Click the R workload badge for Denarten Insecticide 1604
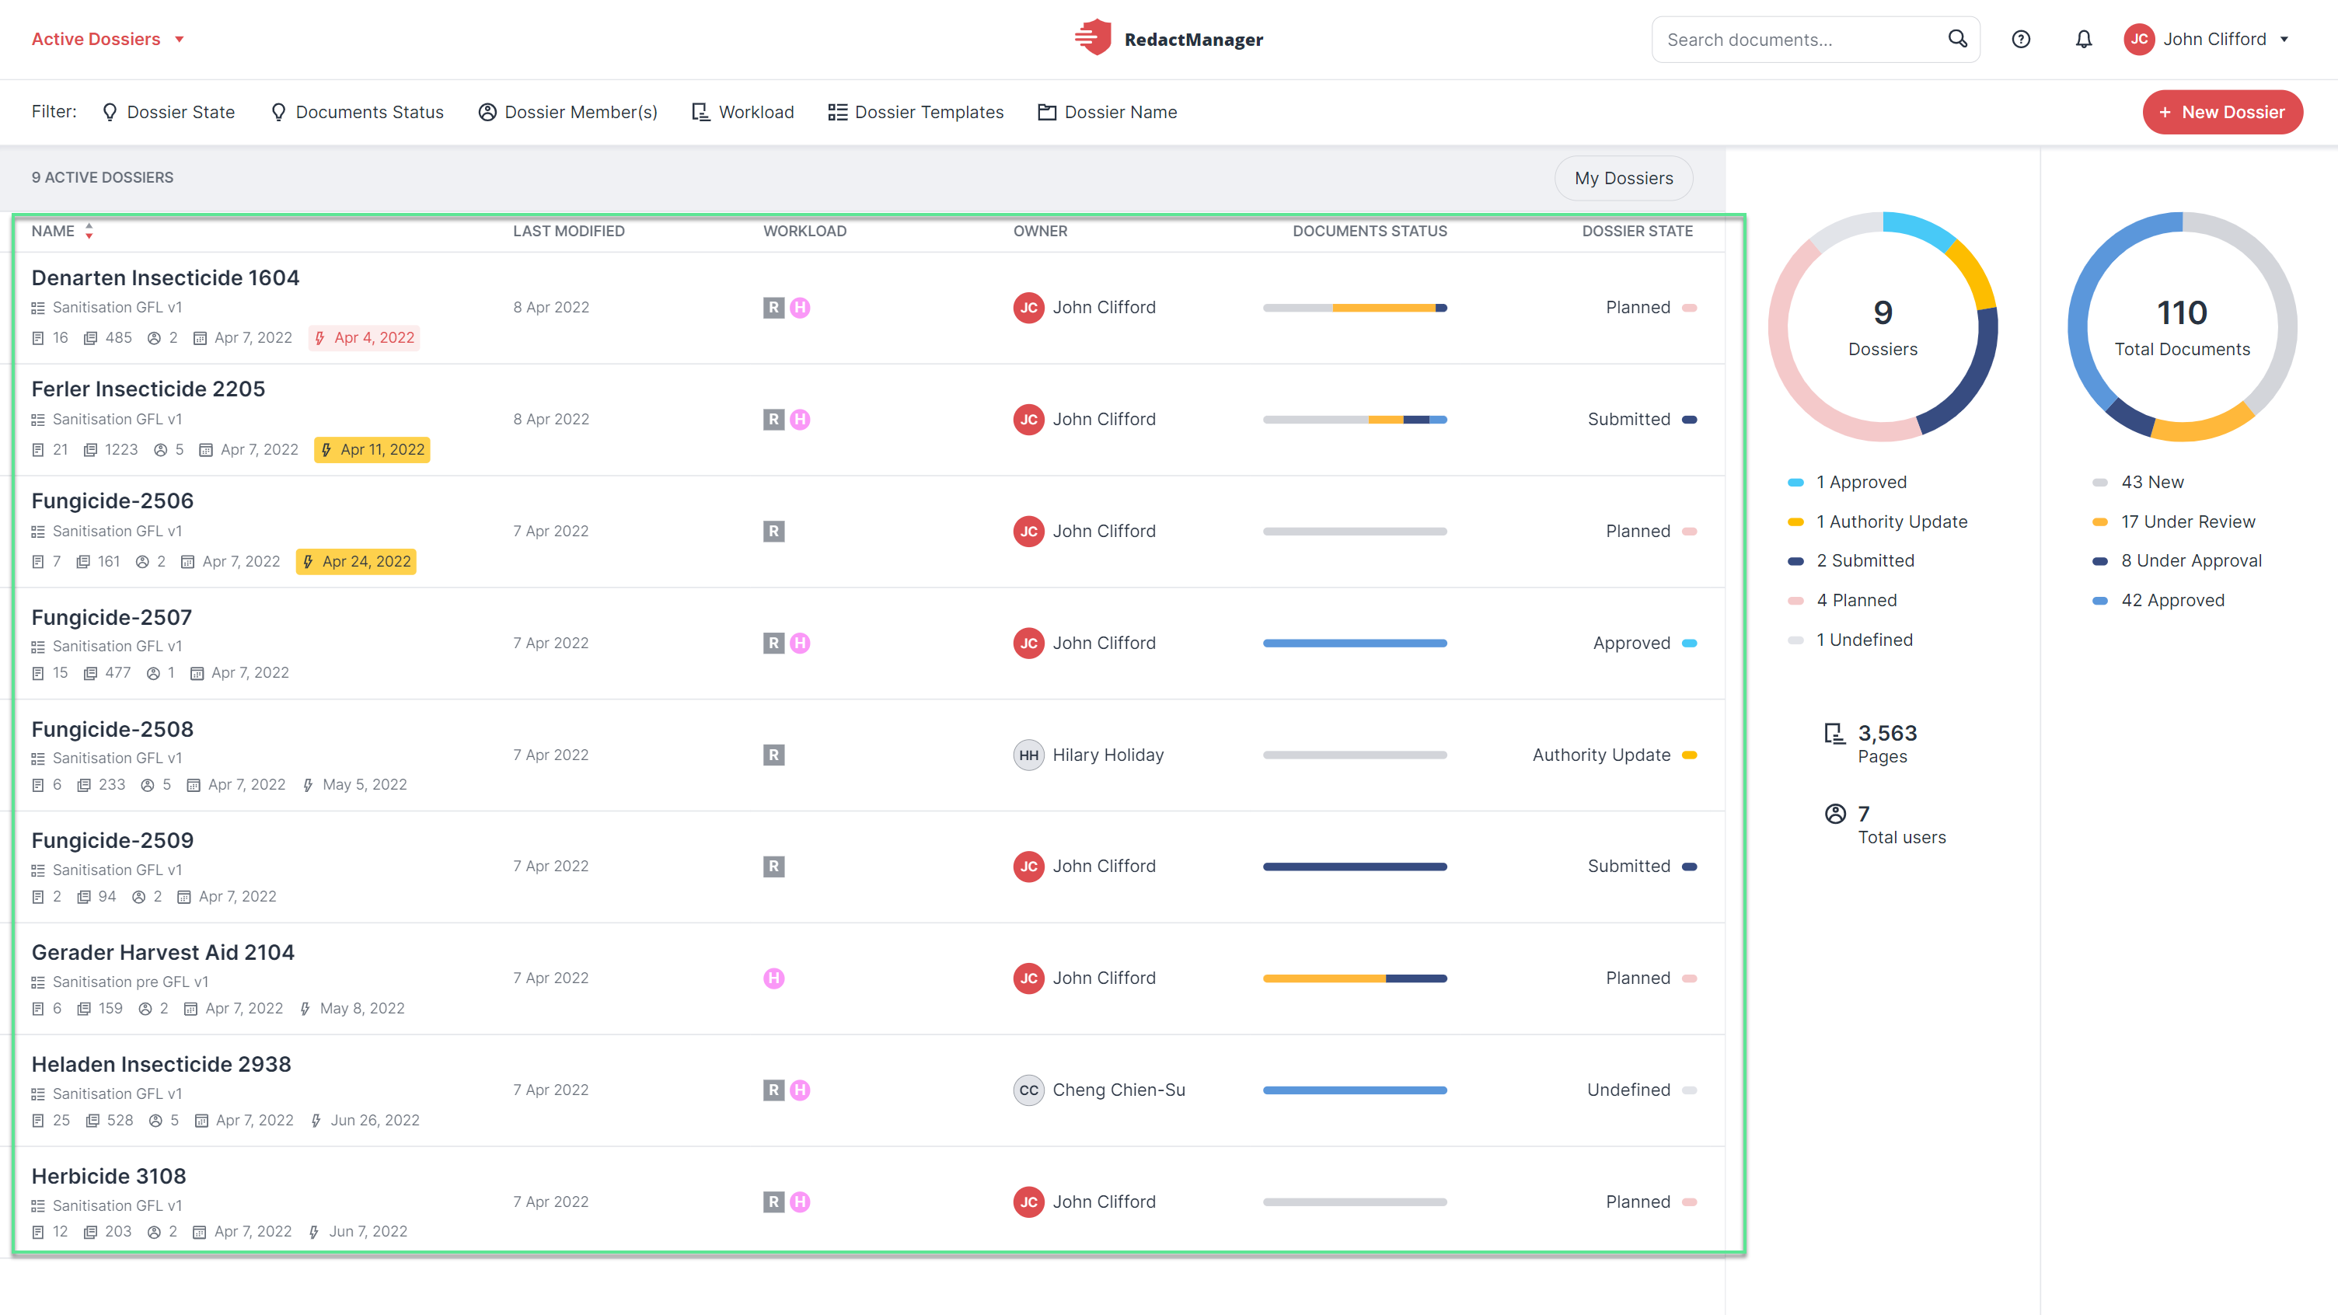 click(x=773, y=308)
